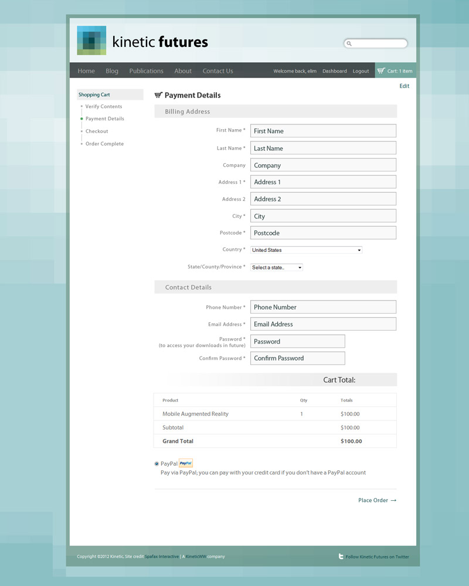Go to the Publications page

click(x=146, y=71)
